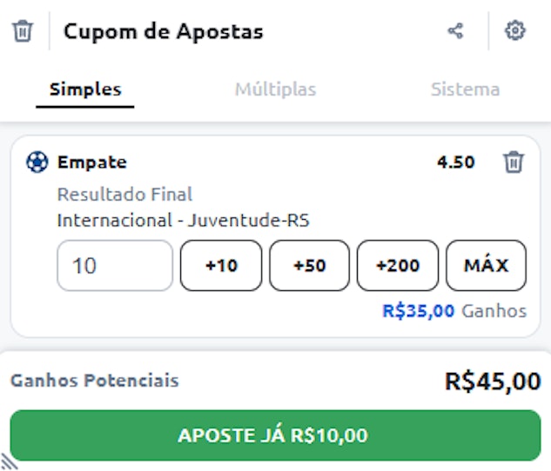
Task: Clear all bets with header trash icon
Action: [x=23, y=31]
